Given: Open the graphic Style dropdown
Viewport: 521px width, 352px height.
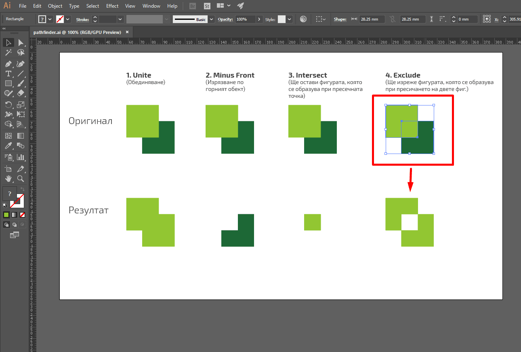Looking at the screenshot, I should click(289, 19).
